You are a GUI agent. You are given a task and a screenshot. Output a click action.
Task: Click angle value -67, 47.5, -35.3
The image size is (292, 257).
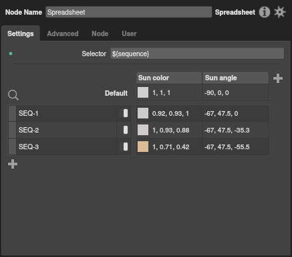click(x=227, y=131)
